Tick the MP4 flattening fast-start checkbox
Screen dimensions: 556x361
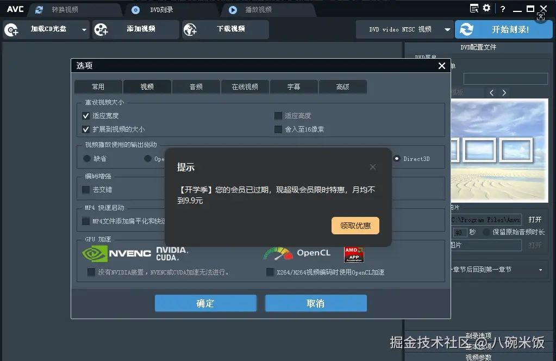coord(86,221)
